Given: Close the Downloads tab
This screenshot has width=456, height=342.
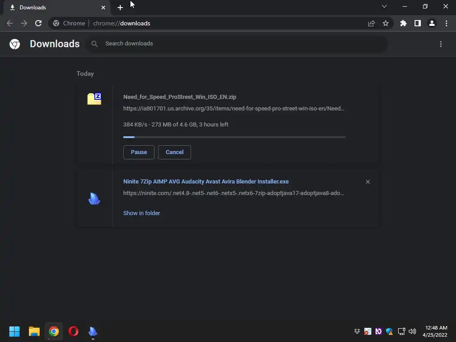Looking at the screenshot, I should [x=103, y=8].
